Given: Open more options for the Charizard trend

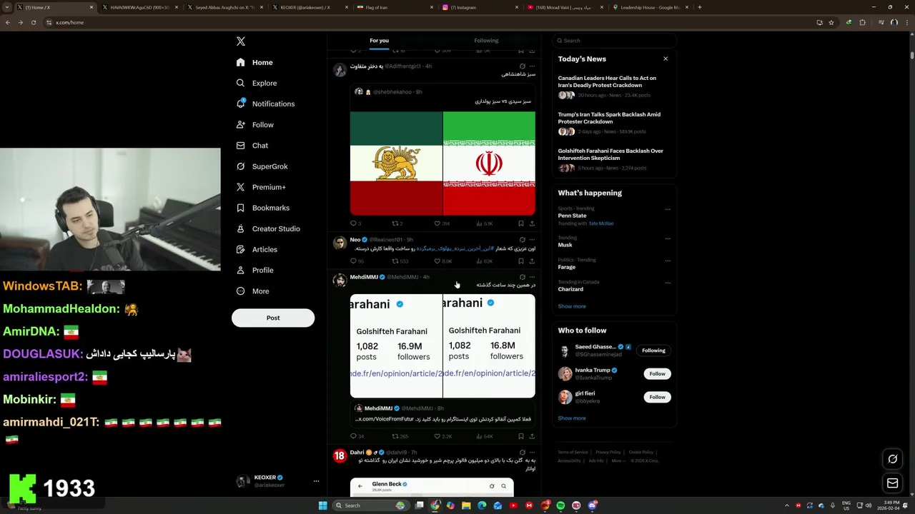Looking at the screenshot, I should 668,283.
